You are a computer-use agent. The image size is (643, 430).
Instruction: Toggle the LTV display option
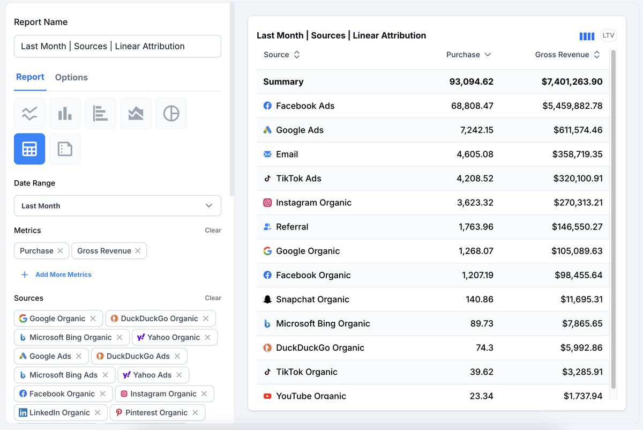(609, 35)
